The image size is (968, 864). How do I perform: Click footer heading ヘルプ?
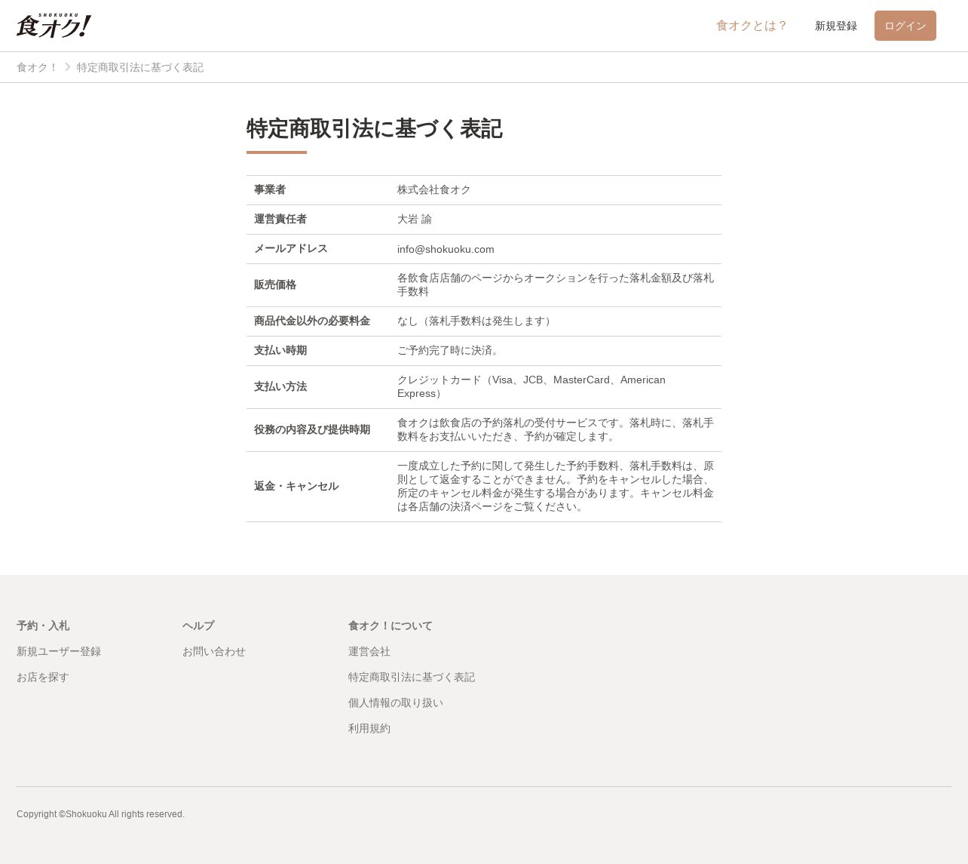tap(198, 626)
